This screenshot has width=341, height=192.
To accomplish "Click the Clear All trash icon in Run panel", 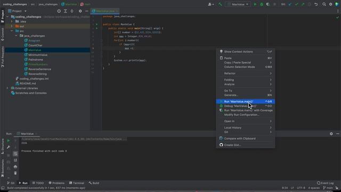I will click(15, 173).
